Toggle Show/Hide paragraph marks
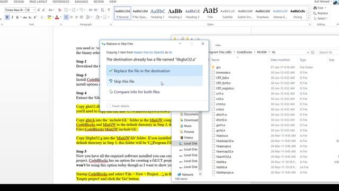 pyautogui.click(x=109, y=10)
